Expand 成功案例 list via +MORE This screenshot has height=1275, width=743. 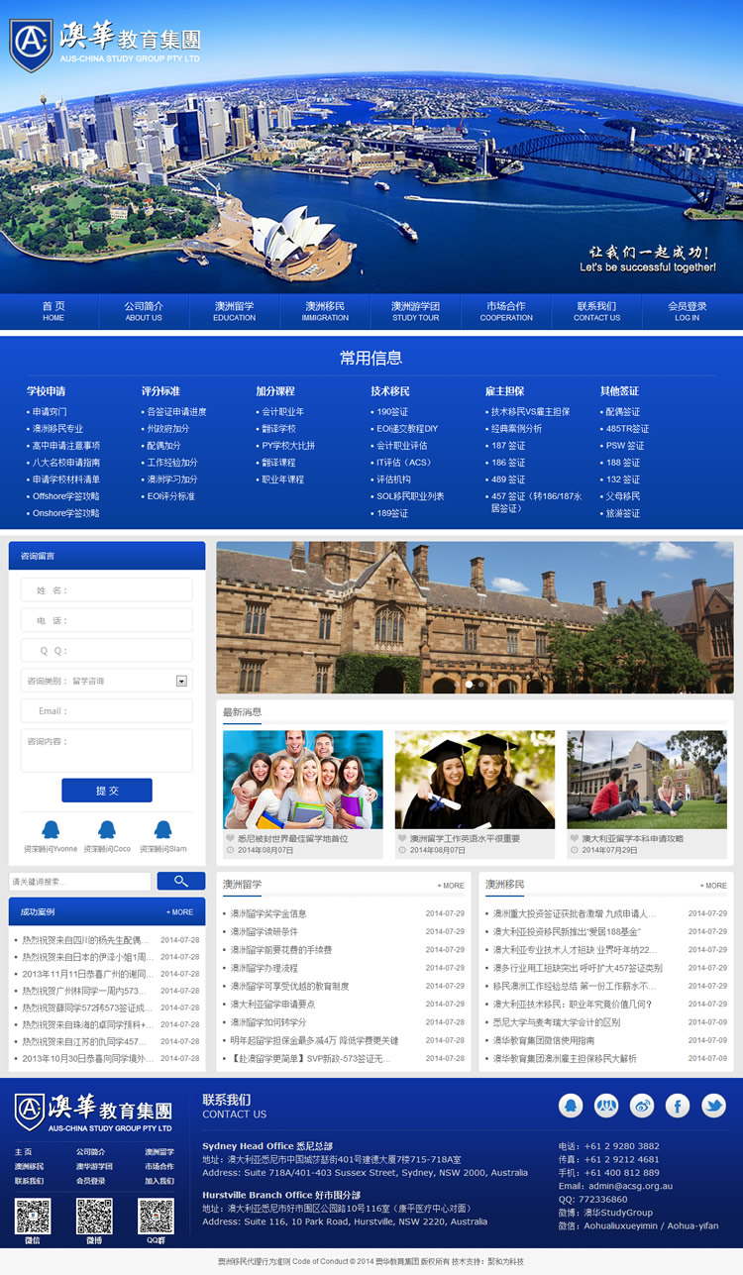[179, 911]
